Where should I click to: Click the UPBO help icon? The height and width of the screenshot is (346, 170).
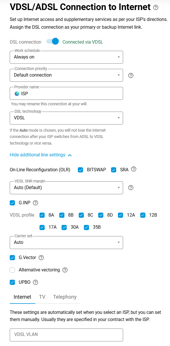35,282
